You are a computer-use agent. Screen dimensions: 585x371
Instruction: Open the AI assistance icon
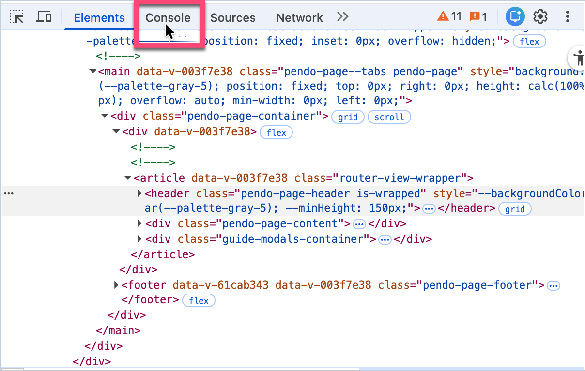point(515,17)
